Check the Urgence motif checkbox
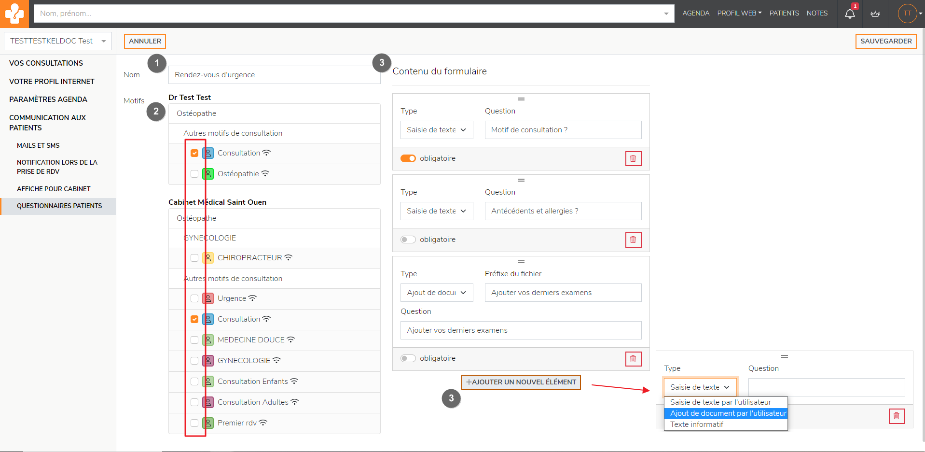The image size is (925, 452). click(194, 298)
